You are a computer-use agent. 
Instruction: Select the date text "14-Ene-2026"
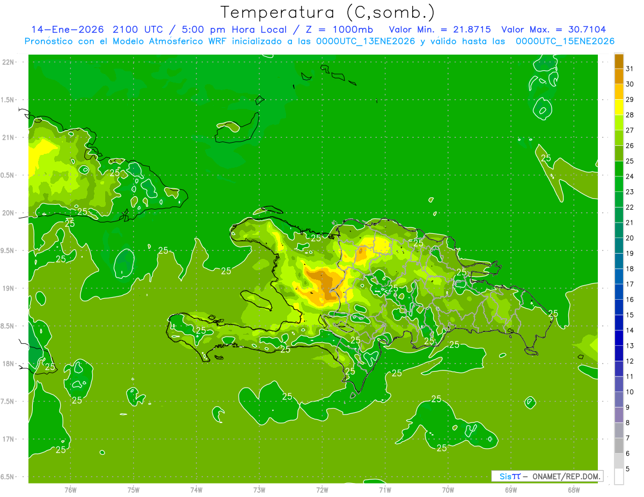coord(67,29)
